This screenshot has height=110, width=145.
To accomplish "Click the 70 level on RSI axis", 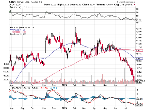I will click(137, 12).
